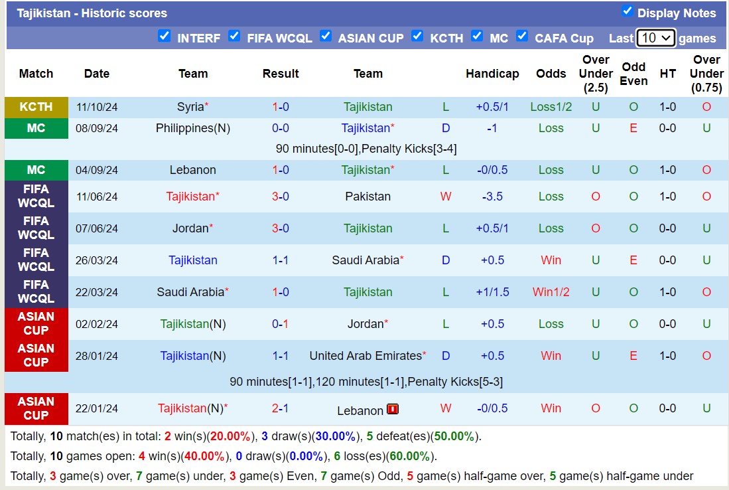Viewport: 729px width, 490px height.
Task: Toggle the Display Notes checkbox
Action: [627, 11]
